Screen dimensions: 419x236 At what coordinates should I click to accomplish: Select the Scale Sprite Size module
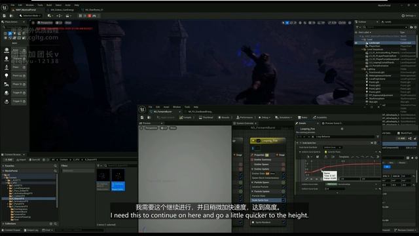click(266, 200)
